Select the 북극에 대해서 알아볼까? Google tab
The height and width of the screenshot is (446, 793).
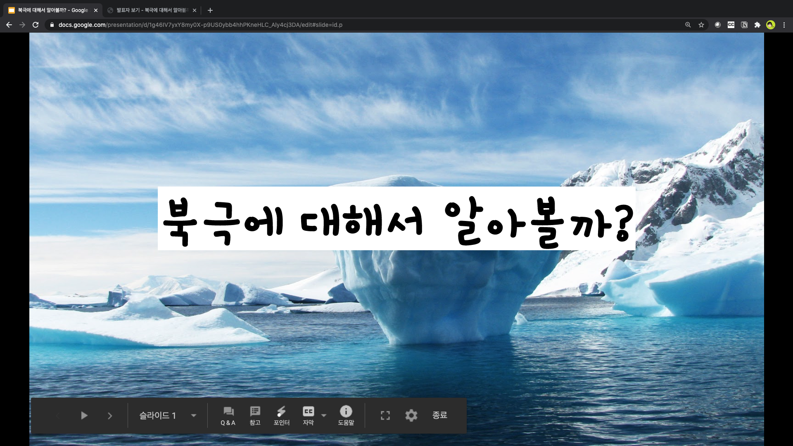coord(52,10)
